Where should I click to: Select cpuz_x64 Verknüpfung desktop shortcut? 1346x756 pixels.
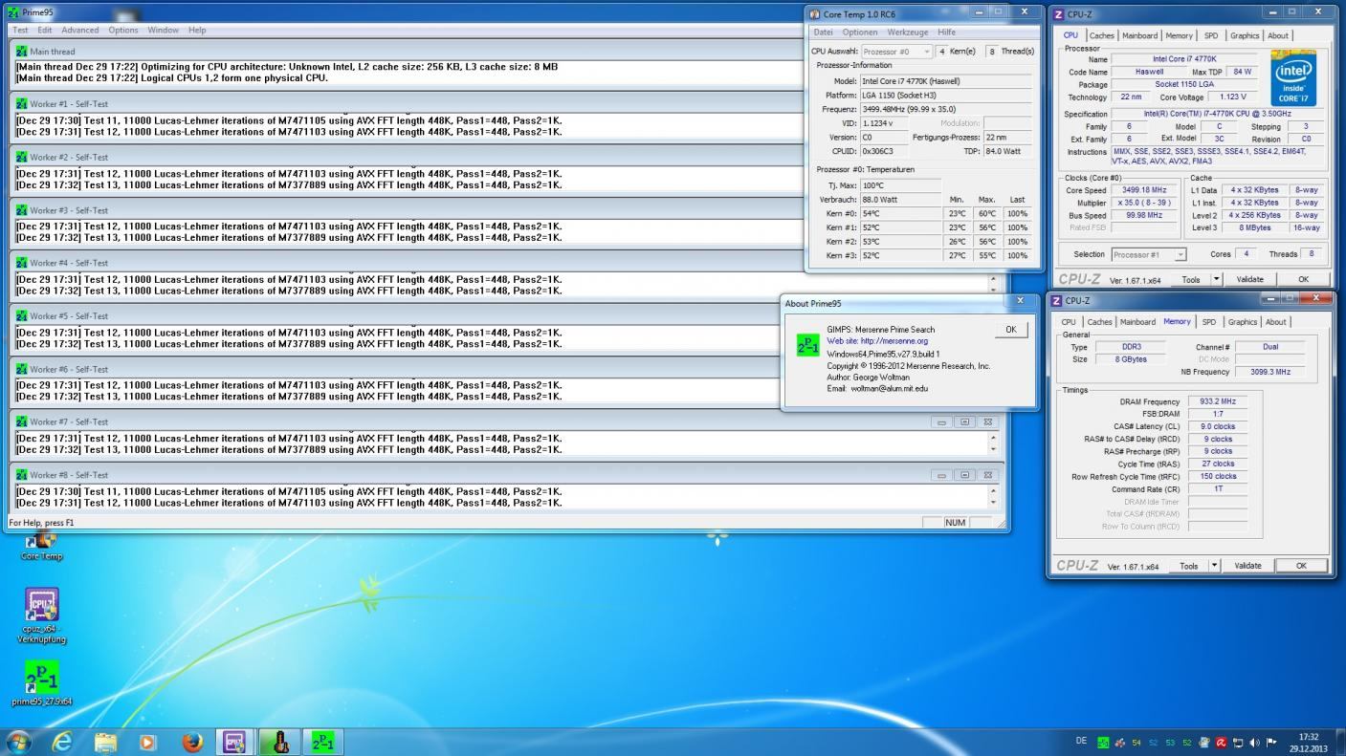42,616
